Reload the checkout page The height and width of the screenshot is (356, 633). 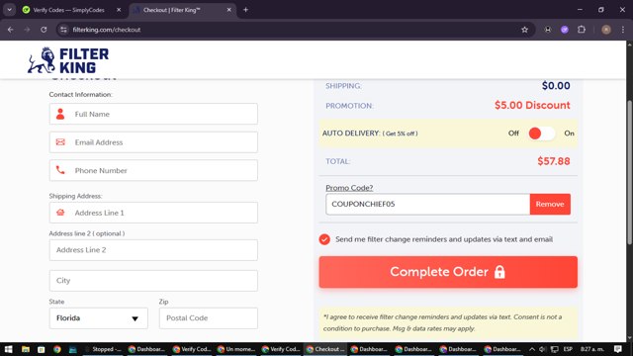click(44, 30)
